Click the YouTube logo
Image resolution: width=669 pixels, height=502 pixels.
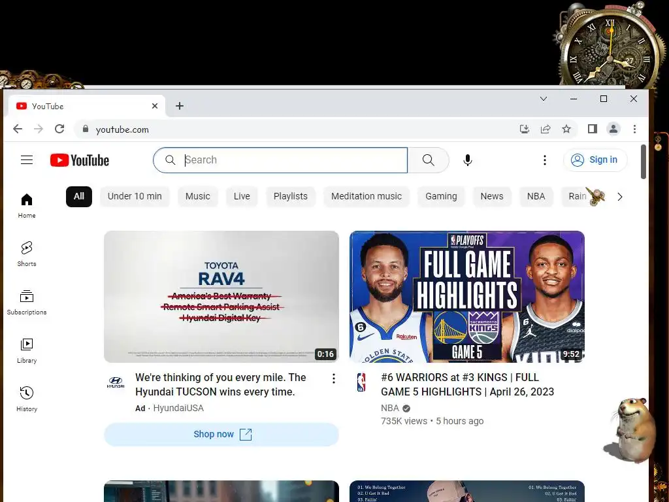(80, 160)
